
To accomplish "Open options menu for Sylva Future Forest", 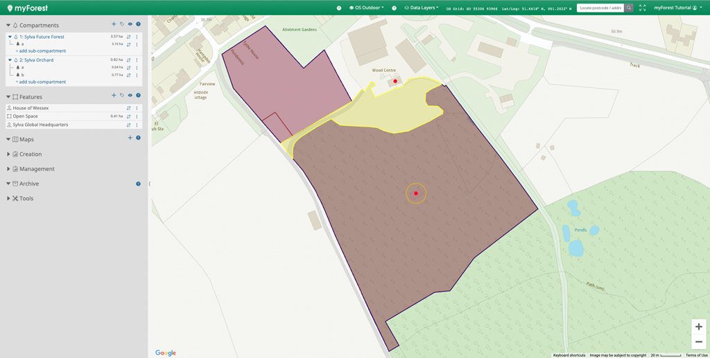I will 137,37.
